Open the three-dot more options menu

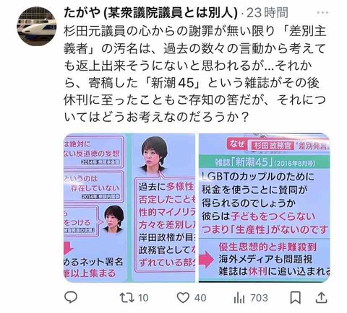tap(322, 12)
